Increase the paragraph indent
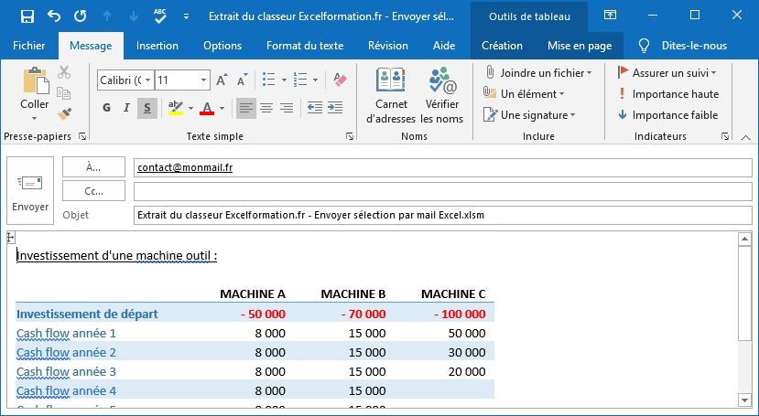Viewport: 759px width, 416px height. tap(336, 108)
